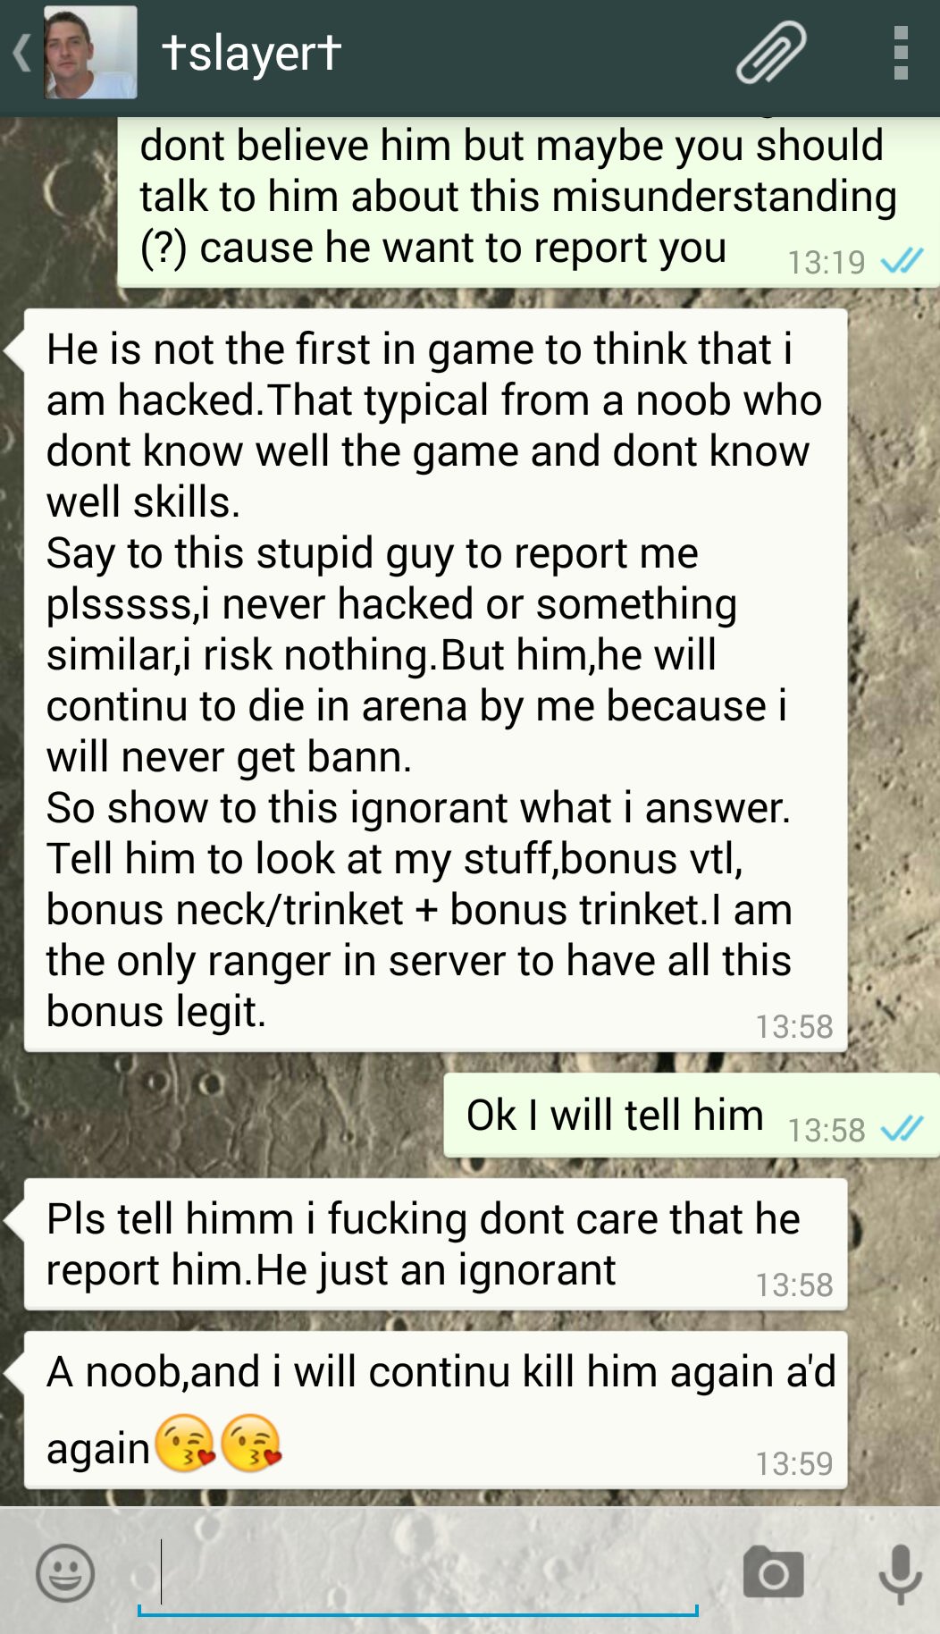This screenshot has height=1634, width=940.
Task: Tap the second kissing face emoji
Action: click(251, 1444)
